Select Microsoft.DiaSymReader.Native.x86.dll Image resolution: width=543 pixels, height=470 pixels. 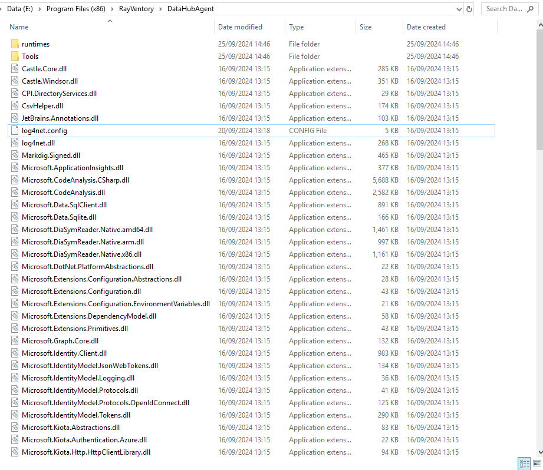pyautogui.click(x=82, y=254)
